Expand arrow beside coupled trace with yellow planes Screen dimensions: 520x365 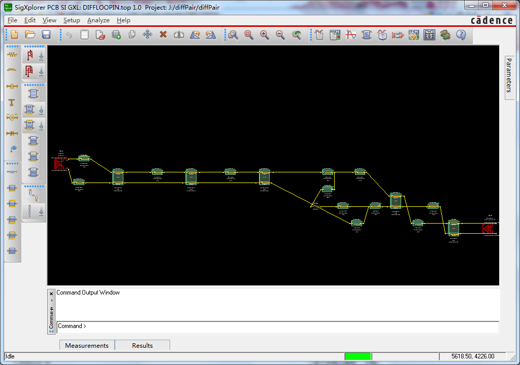pos(41,126)
